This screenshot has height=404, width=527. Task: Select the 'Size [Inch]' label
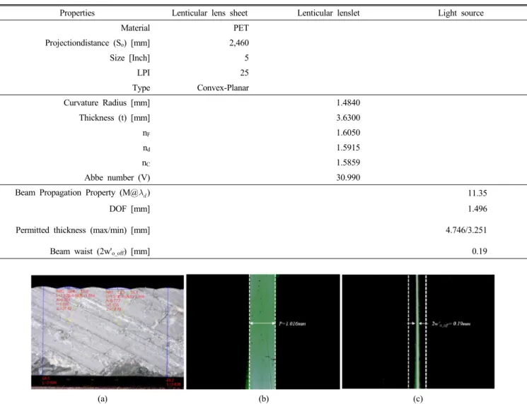(x=129, y=58)
